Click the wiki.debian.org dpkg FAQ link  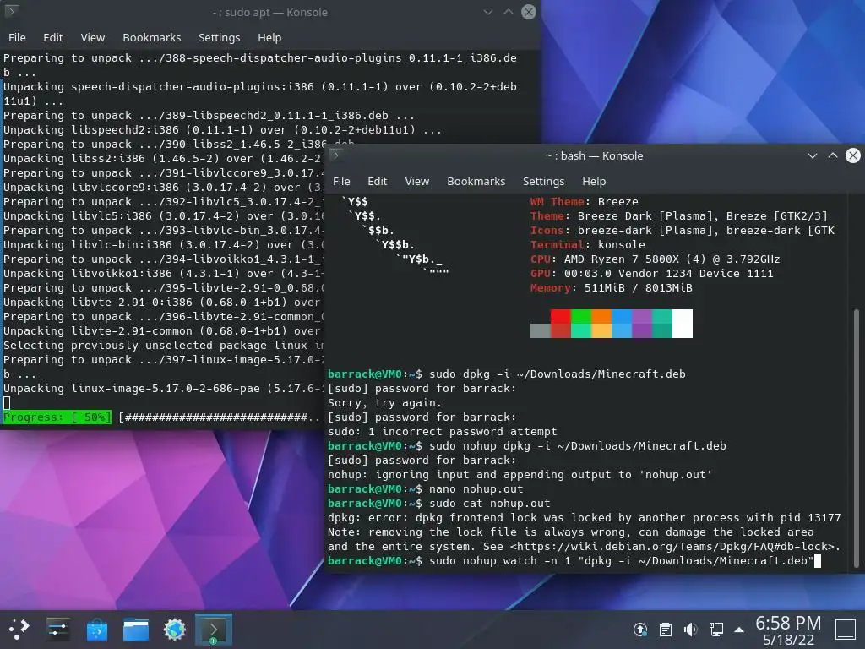click(674, 547)
